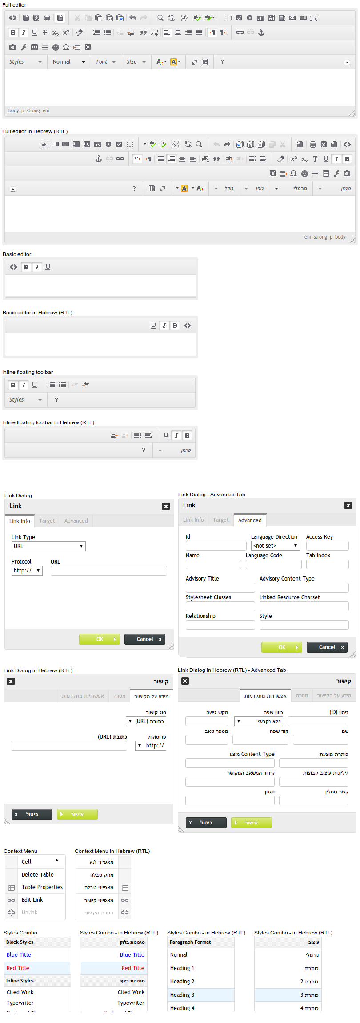Image resolution: width=360 pixels, height=1023 pixels.
Task: Click the Print icon in English full editor
Action: pyautogui.click(x=47, y=18)
